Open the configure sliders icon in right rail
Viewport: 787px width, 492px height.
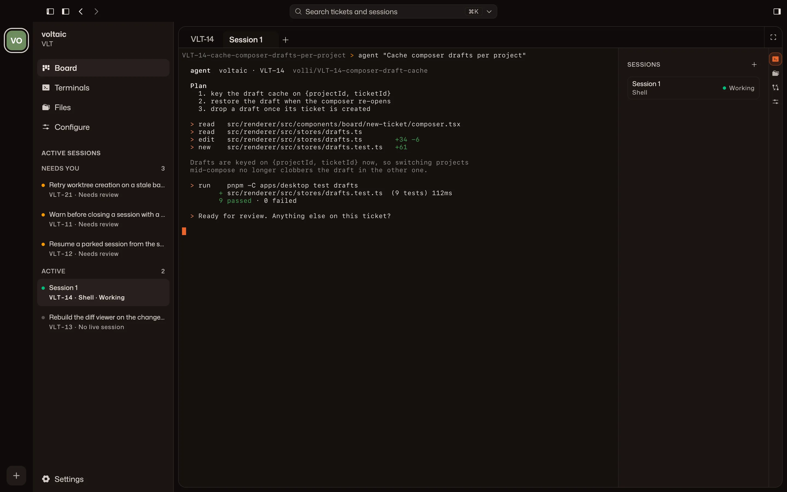(776, 102)
